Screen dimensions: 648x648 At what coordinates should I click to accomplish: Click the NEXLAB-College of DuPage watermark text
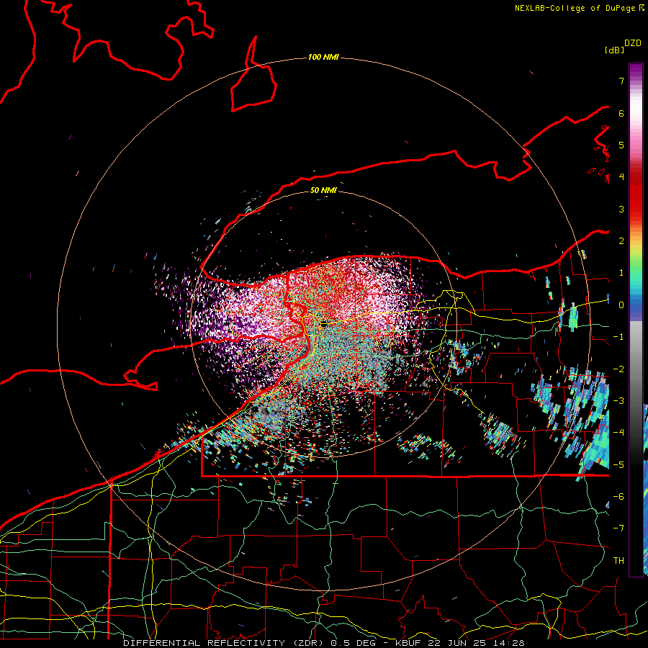coord(579,8)
